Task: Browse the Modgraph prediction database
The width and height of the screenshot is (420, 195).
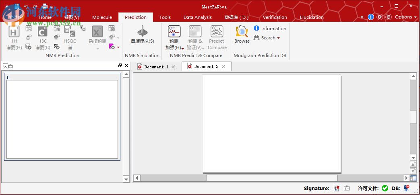Action: coord(242,35)
